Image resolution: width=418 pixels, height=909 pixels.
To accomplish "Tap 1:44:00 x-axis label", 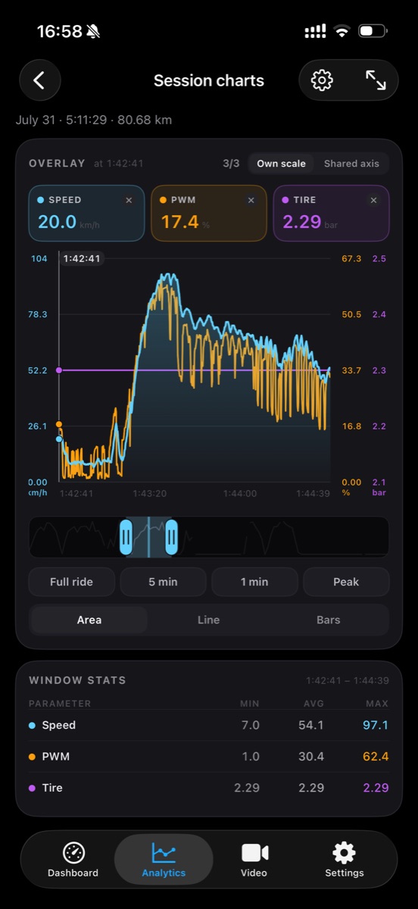I will [x=240, y=493].
